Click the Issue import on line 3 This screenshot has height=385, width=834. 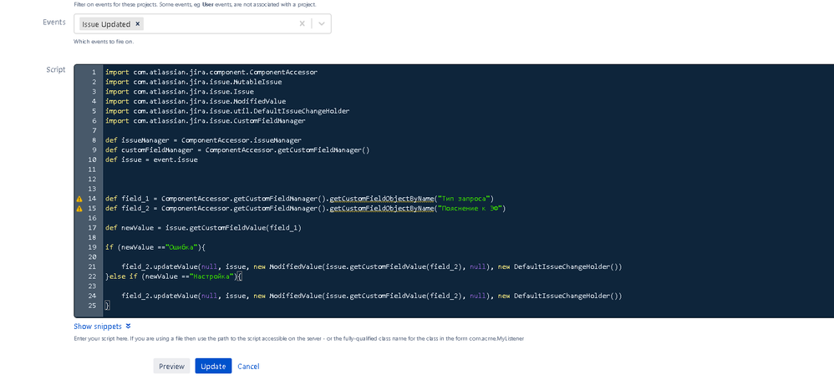point(179,92)
